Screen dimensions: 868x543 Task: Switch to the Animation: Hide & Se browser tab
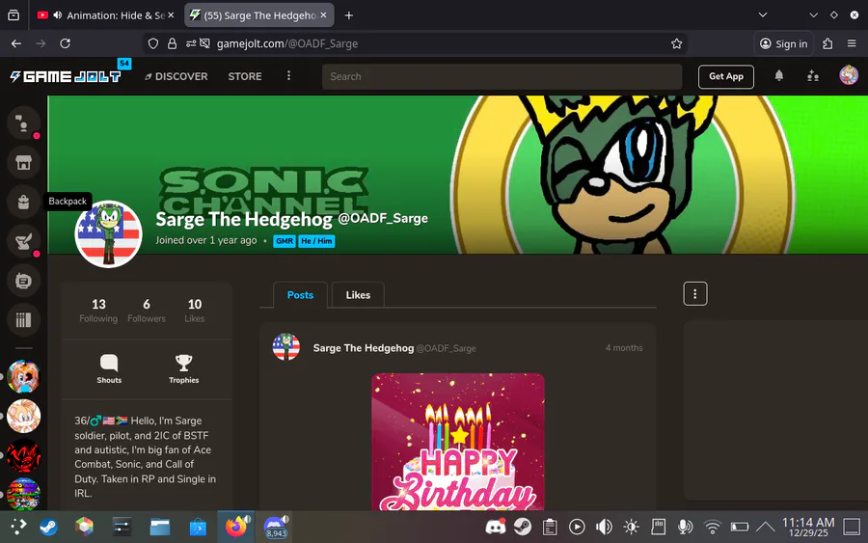[x=105, y=14]
